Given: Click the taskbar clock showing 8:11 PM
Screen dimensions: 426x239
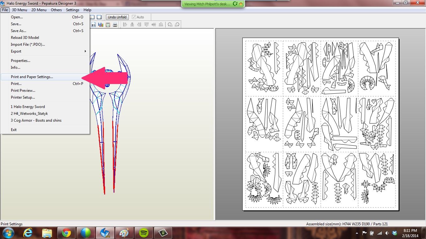Looking at the screenshot, I should [410, 233].
